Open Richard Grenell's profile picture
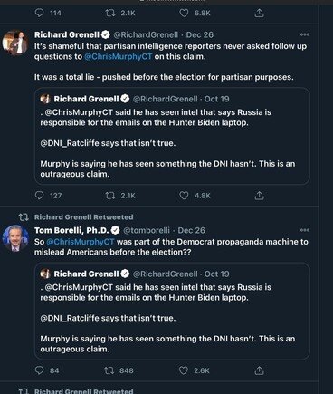This screenshot has height=394, width=333. (15, 43)
